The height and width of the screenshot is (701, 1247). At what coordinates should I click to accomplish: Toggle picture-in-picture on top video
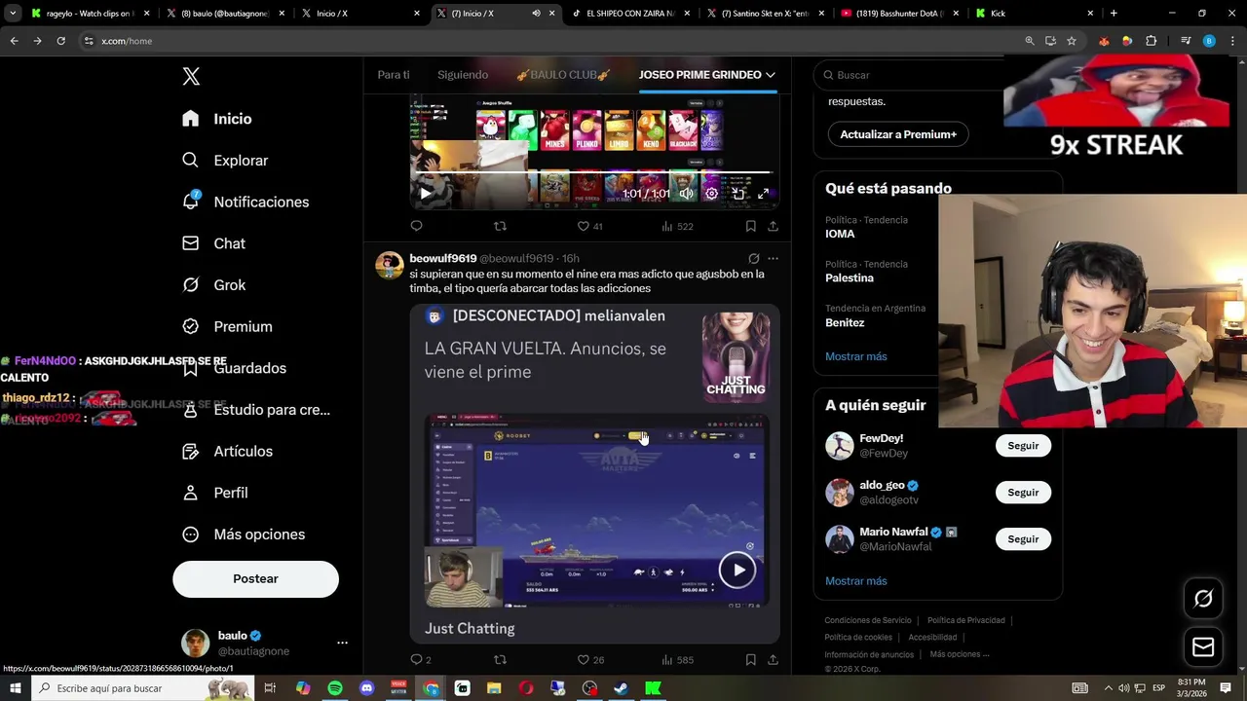[738, 193]
